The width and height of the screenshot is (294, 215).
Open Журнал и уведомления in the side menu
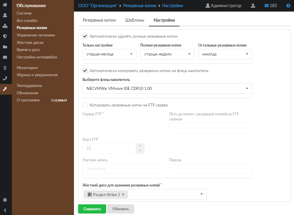(37, 75)
